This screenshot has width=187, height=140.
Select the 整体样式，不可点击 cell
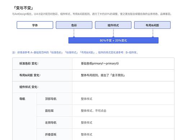click(123, 111)
